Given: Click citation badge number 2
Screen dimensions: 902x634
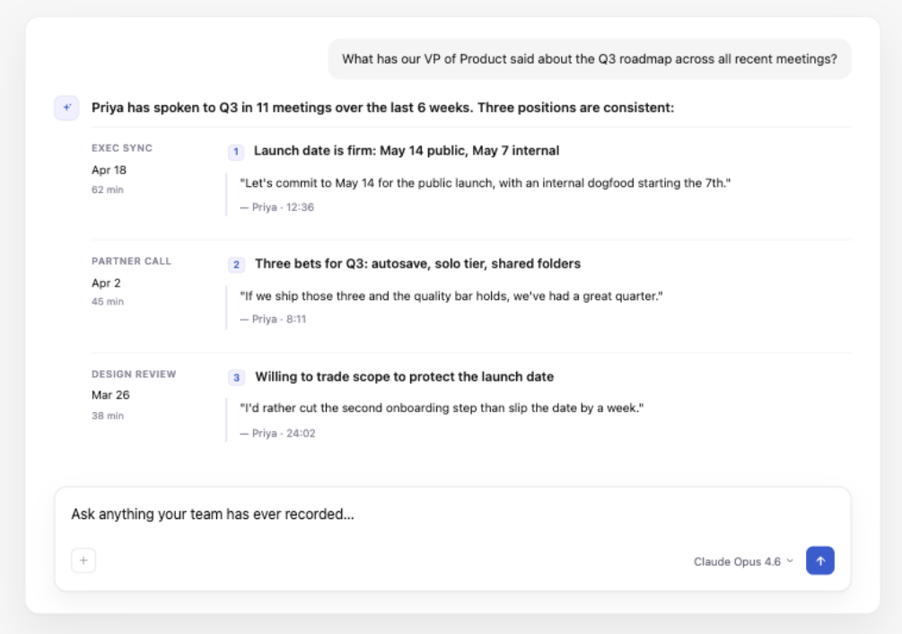Looking at the screenshot, I should pos(237,264).
